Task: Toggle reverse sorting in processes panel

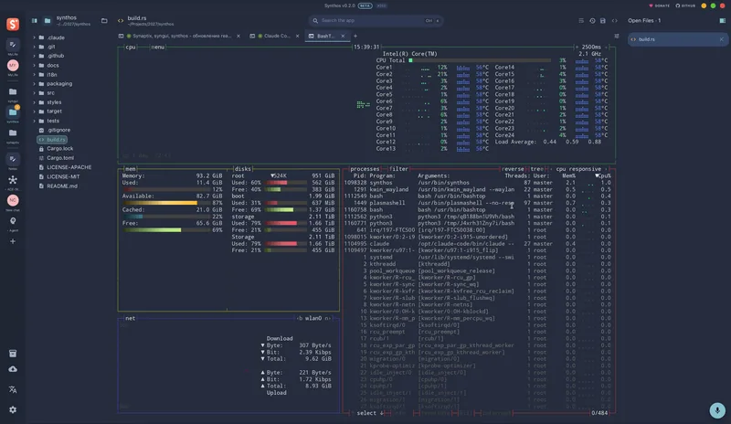Action: pos(513,169)
